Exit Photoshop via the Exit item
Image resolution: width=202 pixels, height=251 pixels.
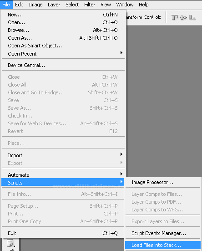click(63, 233)
